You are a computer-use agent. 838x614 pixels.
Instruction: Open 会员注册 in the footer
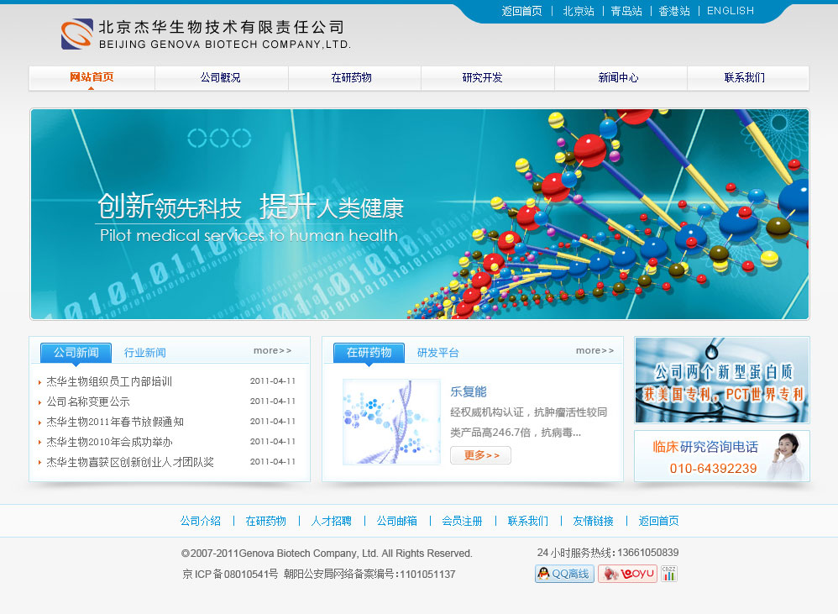pyautogui.click(x=462, y=521)
